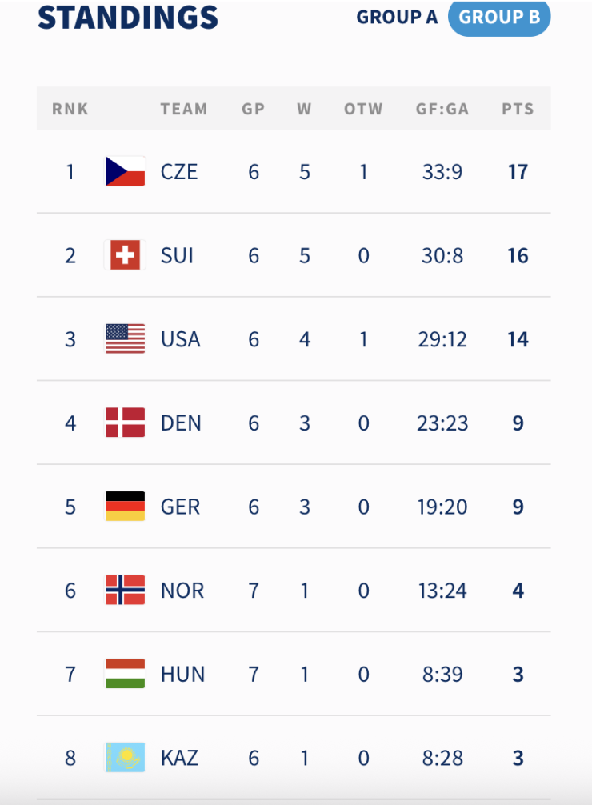The image size is (592, 805).
Task: Click the STANDINGS heading
Action: (128, 18)
